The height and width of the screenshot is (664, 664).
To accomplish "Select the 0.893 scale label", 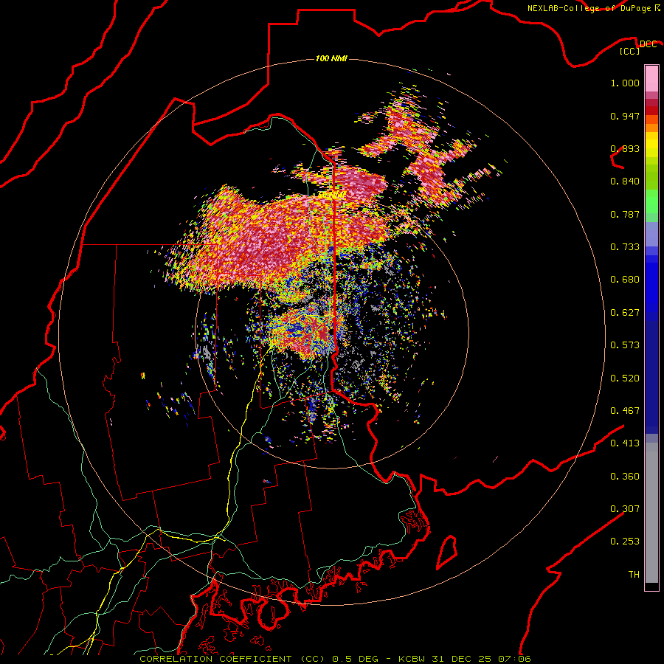I will point(625,148).
